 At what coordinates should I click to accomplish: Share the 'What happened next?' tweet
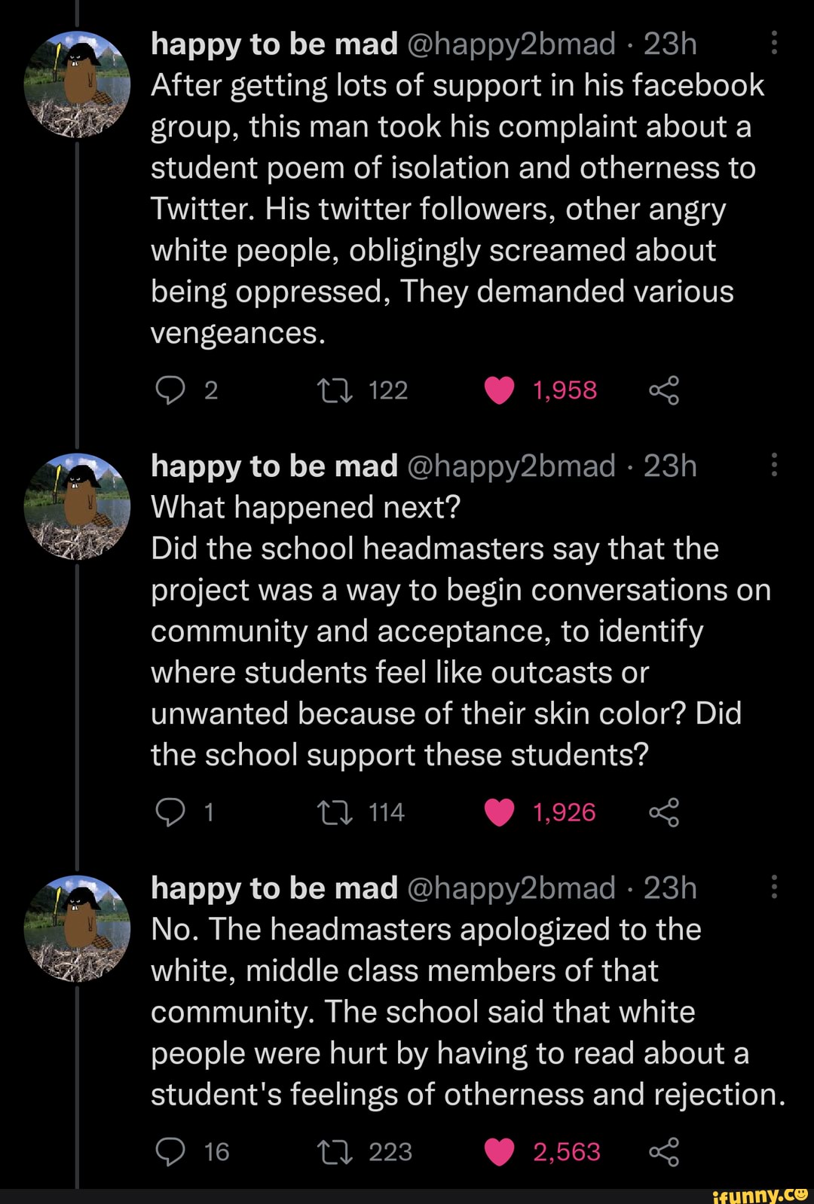click(664, 812)
